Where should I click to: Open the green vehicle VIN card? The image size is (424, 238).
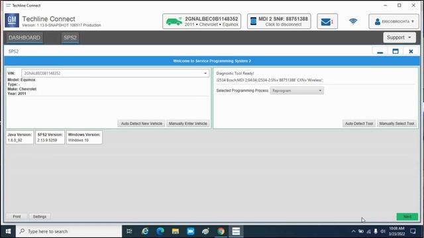coord(201,21)
